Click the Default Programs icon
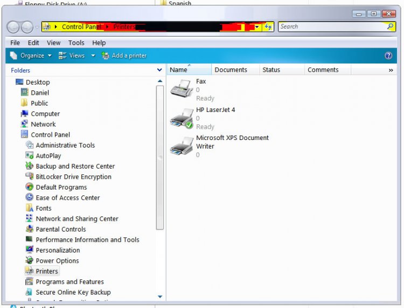404x308 pixels. pos(30,187)
